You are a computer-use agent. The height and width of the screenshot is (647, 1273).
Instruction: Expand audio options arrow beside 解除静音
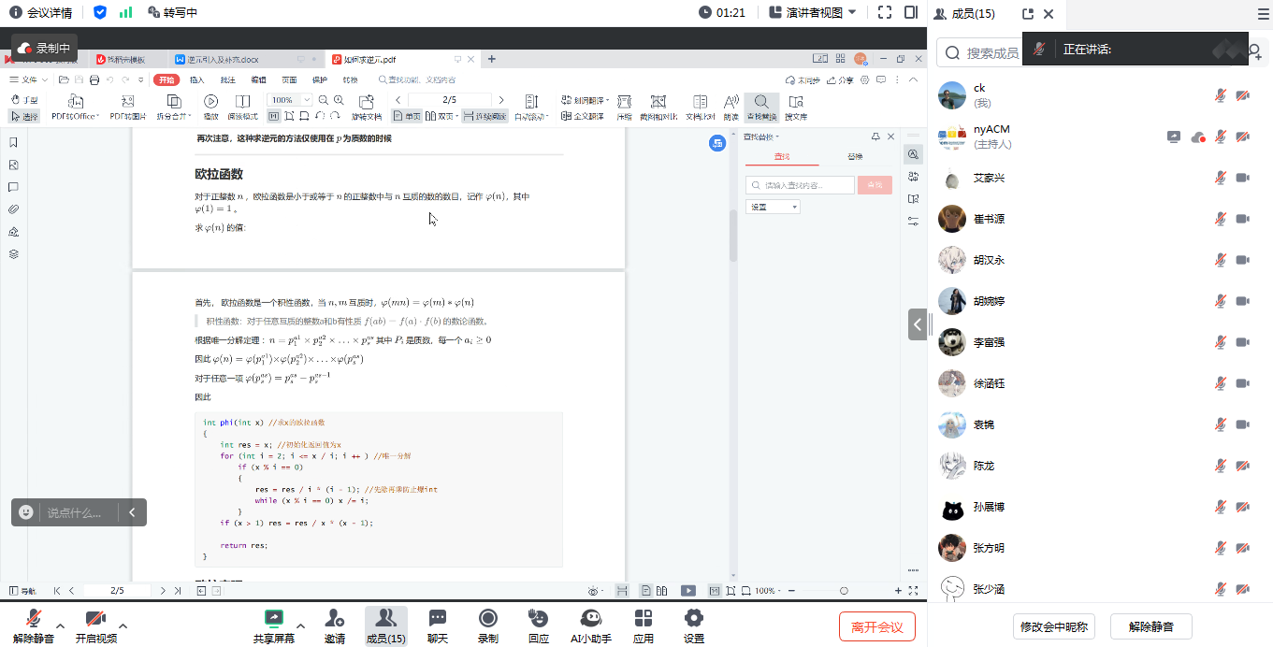pyautogui.click(x=61, y=625)
